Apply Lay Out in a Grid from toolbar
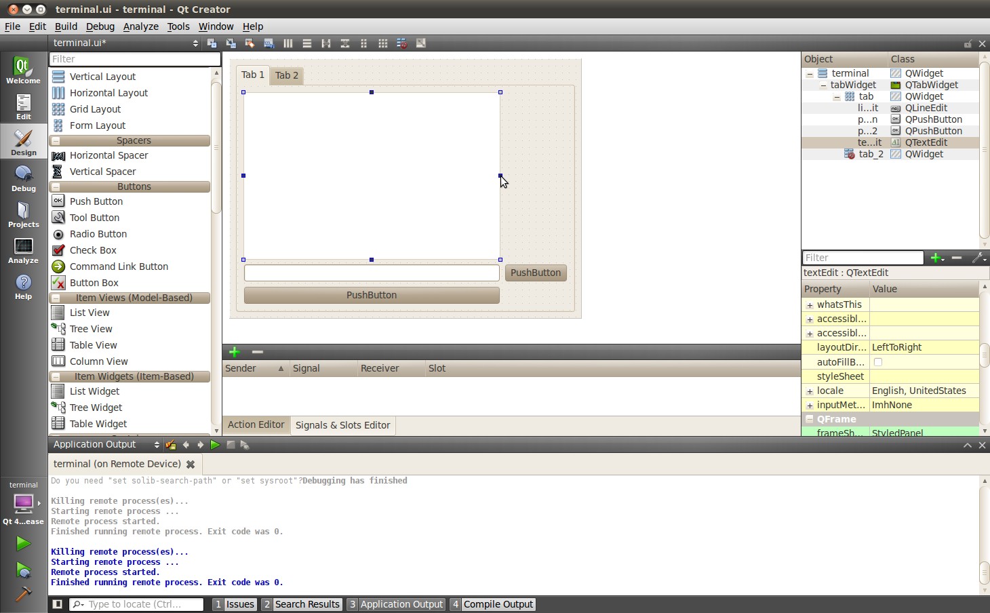This screenshot has height=613, width=990. click(x=383, y=43)
